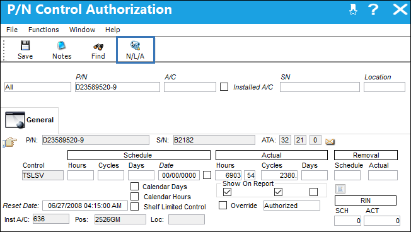This screenshot has height=232, width=411.
Task: Click the N/L/A toolbar button
Action: [136, 50]
